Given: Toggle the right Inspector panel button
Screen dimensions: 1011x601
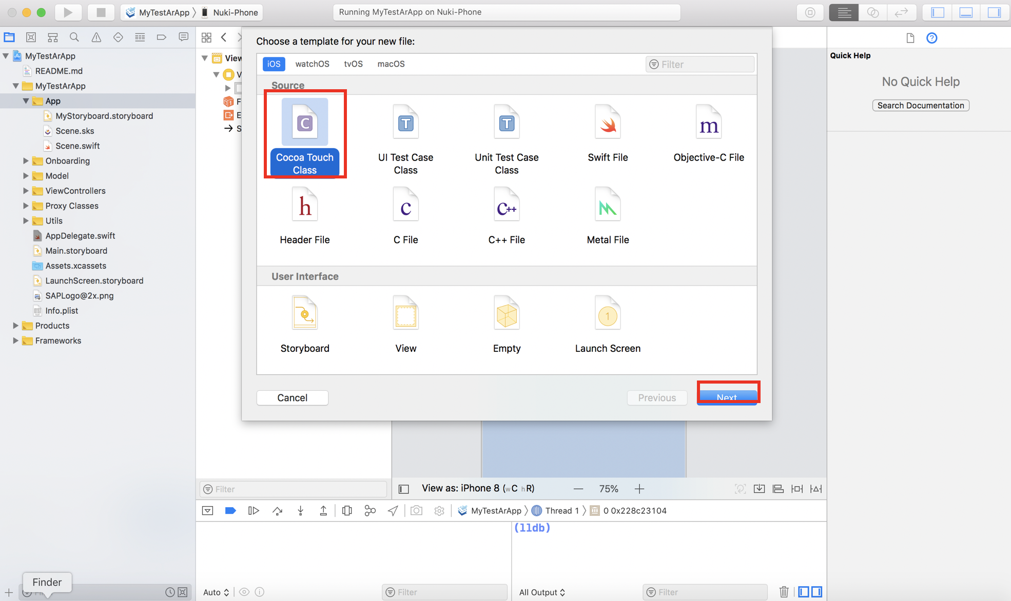Looking at the screenshot, I should click(x=994, y=12).
